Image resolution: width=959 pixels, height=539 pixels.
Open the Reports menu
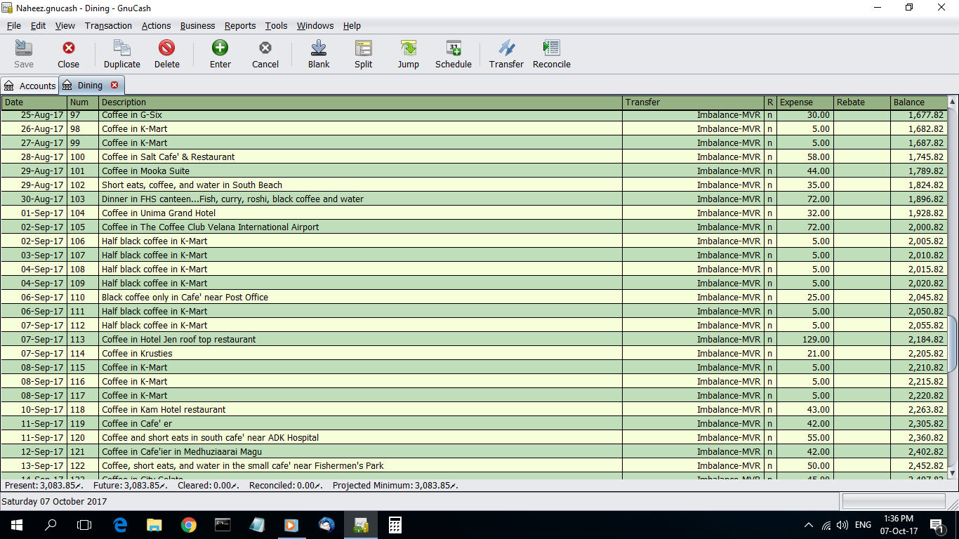pyautogui.click(x=240, y=25)
